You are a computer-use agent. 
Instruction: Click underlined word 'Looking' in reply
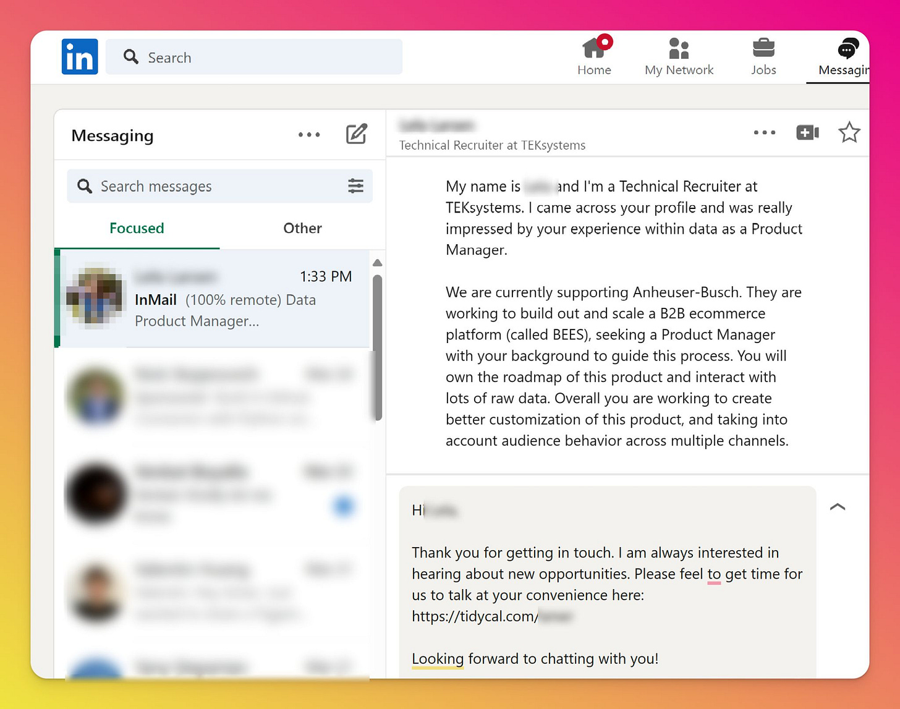[438, 659]
